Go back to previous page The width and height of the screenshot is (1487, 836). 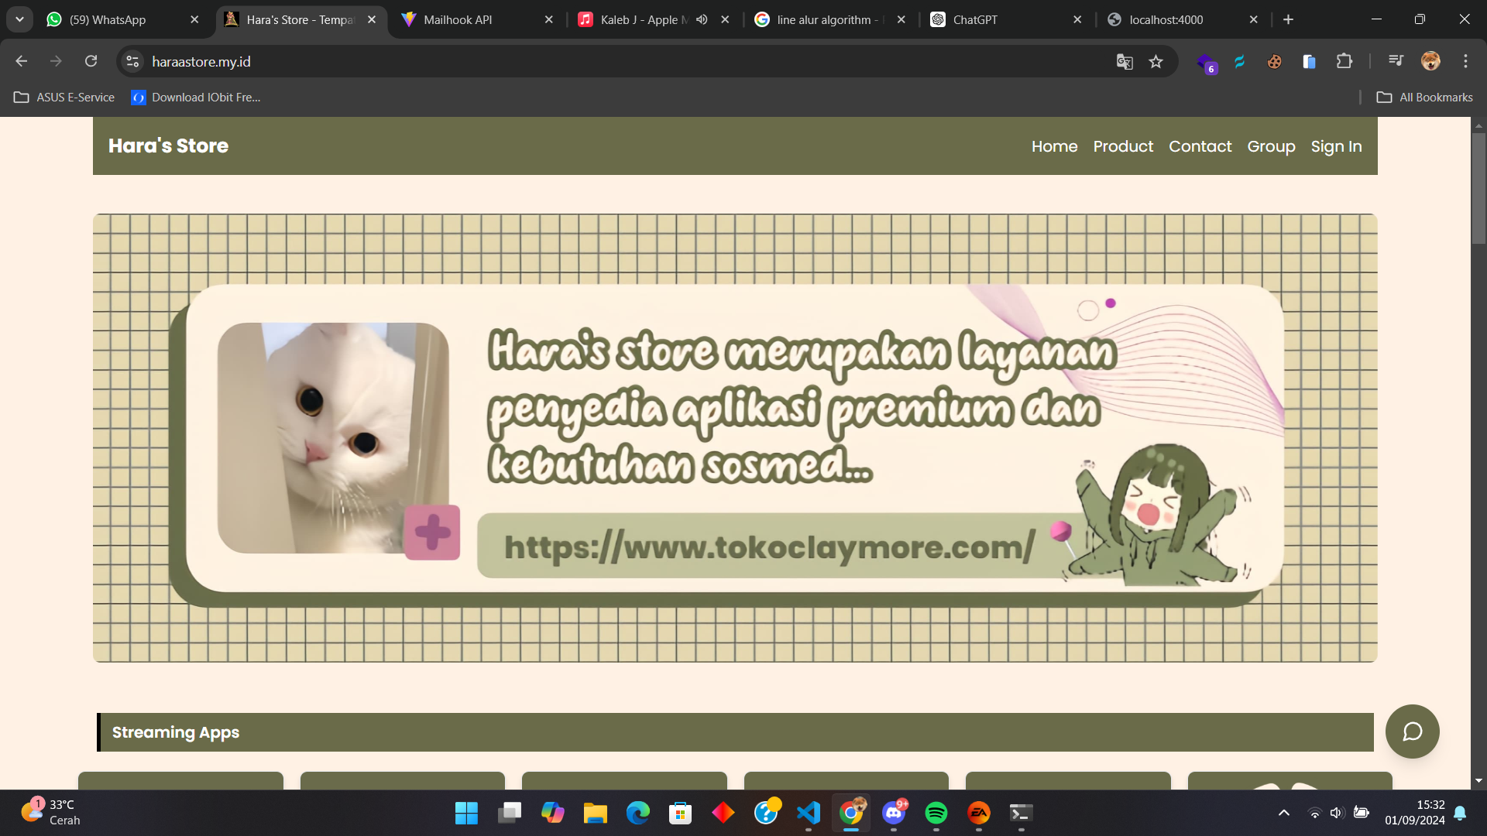(21, 61)
